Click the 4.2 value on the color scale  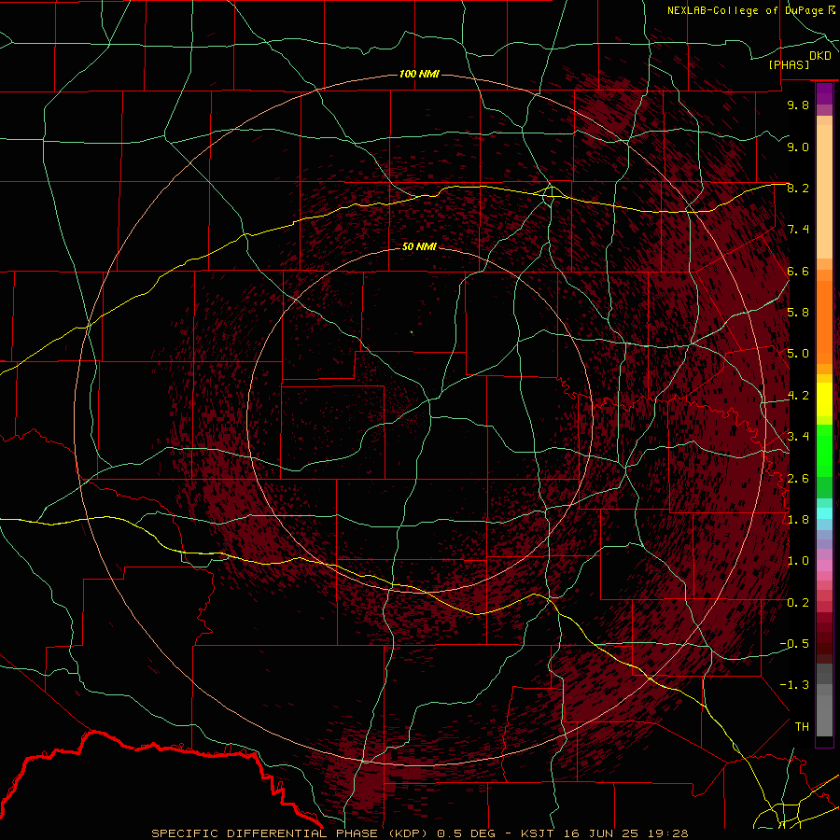[x=798, y=396]
